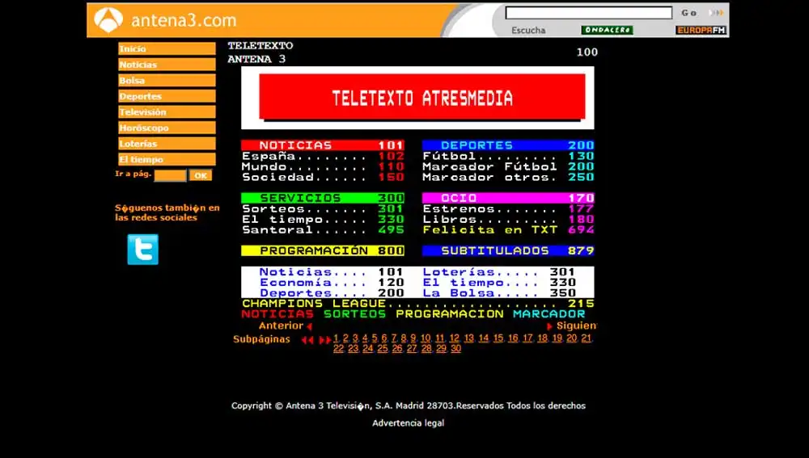Go to the Siguiente page link
The height and width of the screenshot is (458, 809).
[x=576, y=326]
